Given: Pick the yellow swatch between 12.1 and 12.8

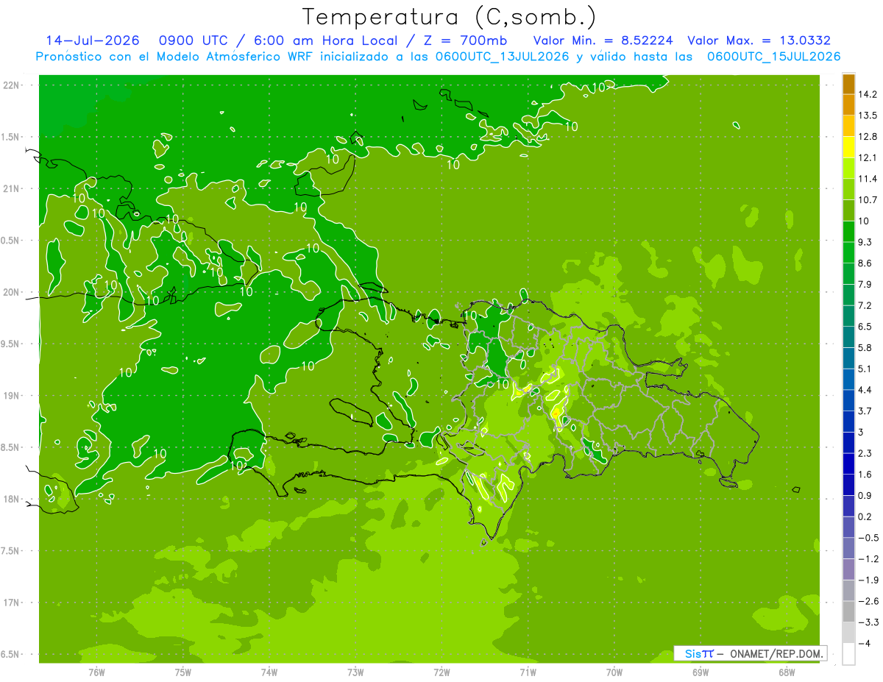Looking at the screenshot, I should [848, 147].
